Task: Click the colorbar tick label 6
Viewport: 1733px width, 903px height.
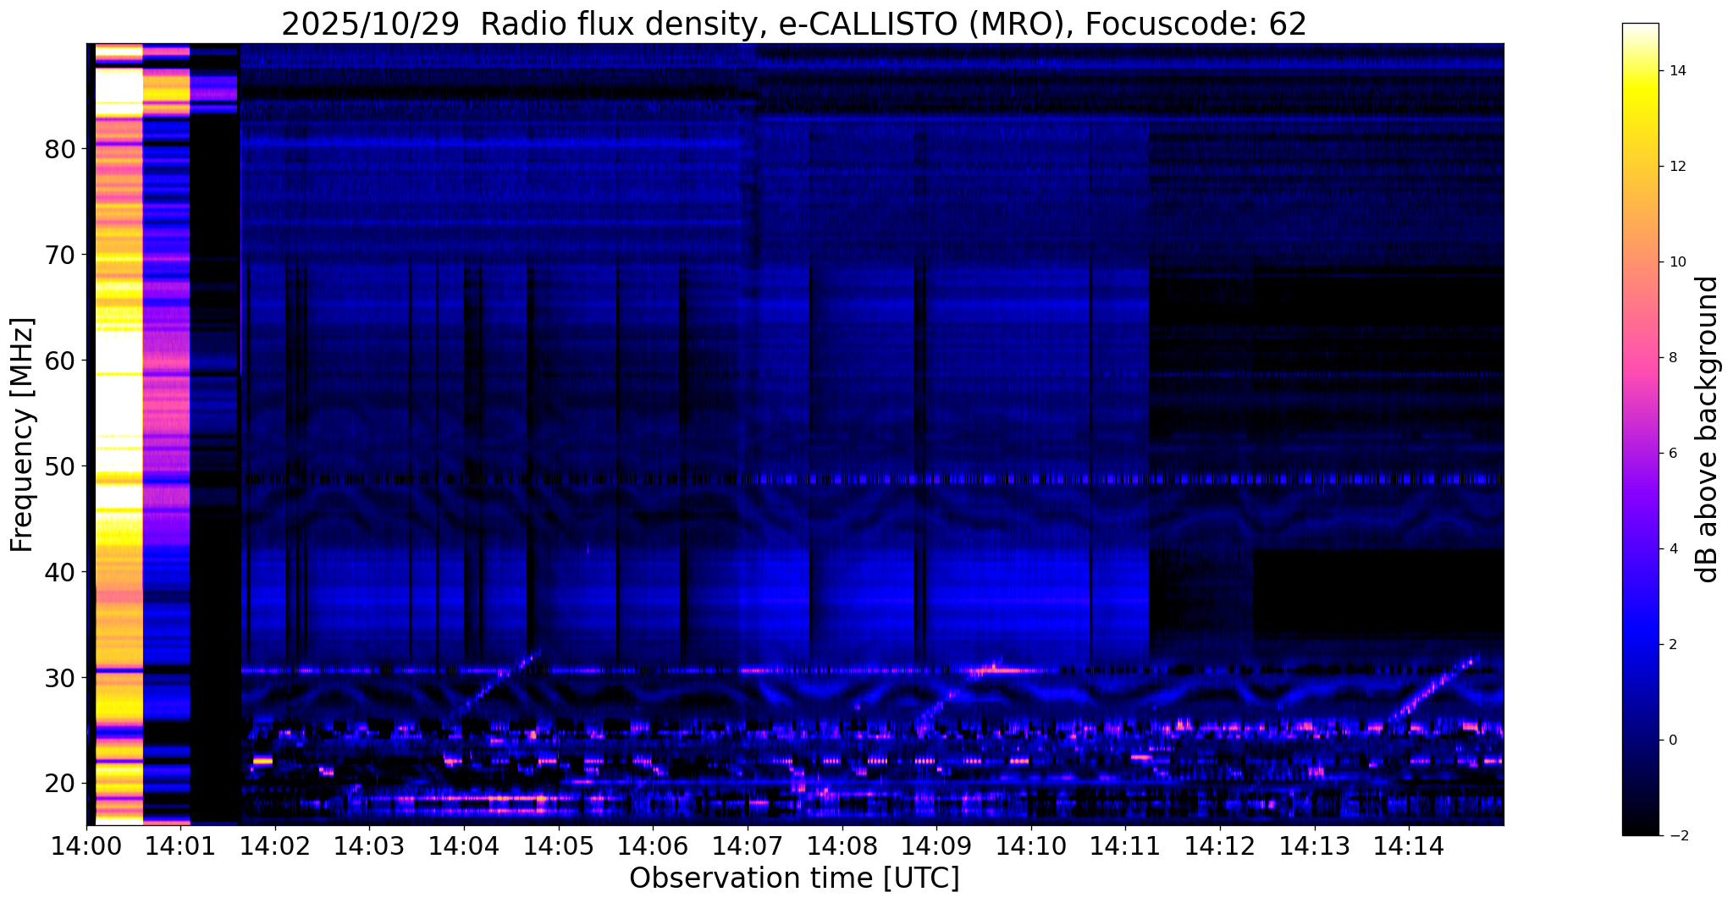Action: (x=1671, y=454)
